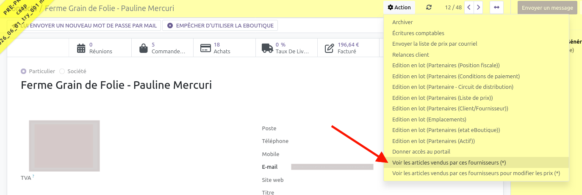Select Envoyer la liste de prix par courriel
The image size is (582, 195).
tap(476, 44)
